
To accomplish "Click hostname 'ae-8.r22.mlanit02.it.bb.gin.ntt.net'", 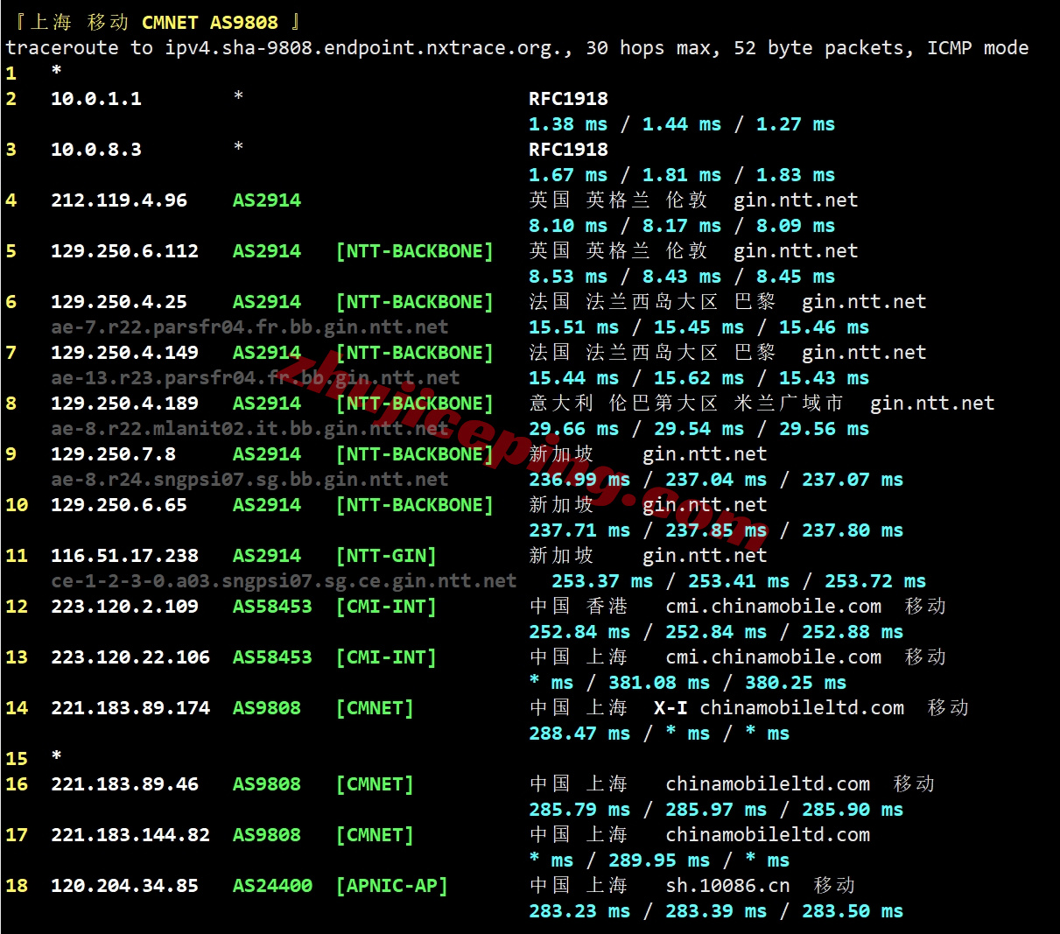I will pyautogui.click(x=249, y=429).
